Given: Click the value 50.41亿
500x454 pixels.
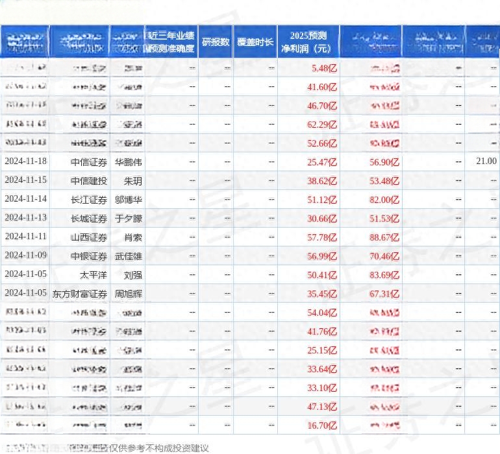Looking at the screenshot, I should coord(322,275).
